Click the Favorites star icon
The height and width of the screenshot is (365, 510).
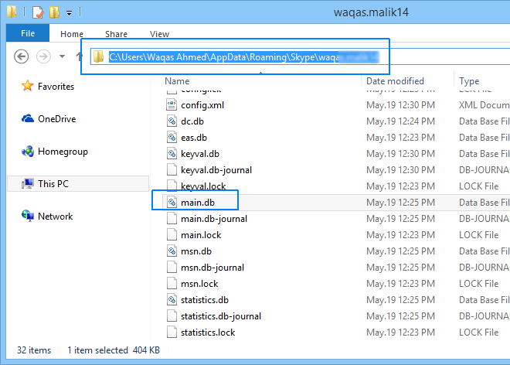click(x=28, y=86)
